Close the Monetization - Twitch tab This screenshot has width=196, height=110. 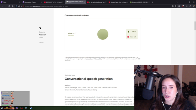pos(41,2)
